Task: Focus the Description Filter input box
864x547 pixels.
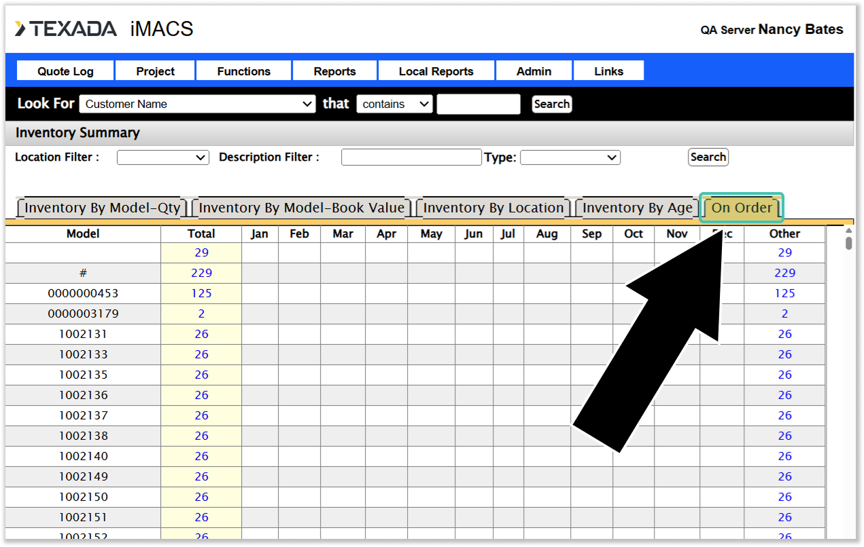Action: [411, 157]
